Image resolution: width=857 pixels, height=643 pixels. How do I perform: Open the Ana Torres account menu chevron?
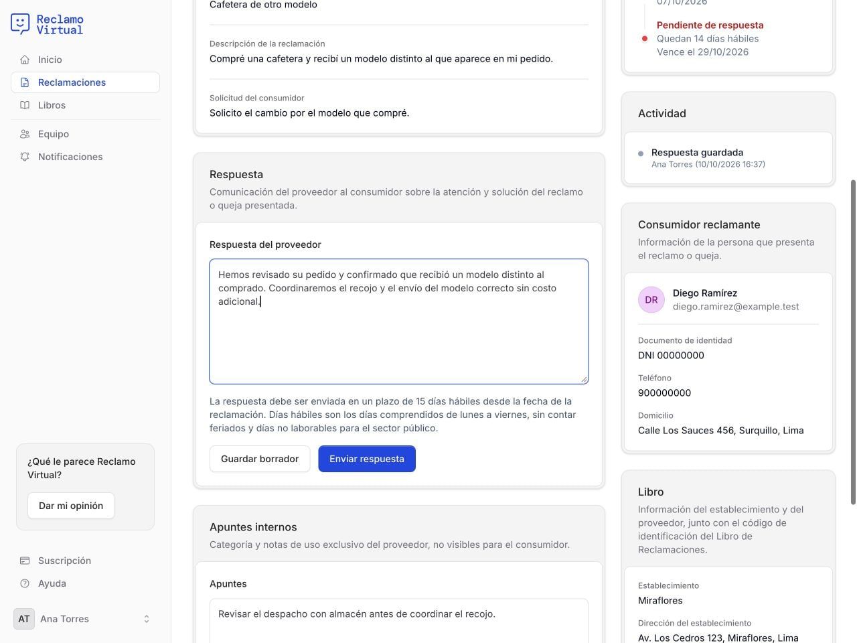pos(147,619)
